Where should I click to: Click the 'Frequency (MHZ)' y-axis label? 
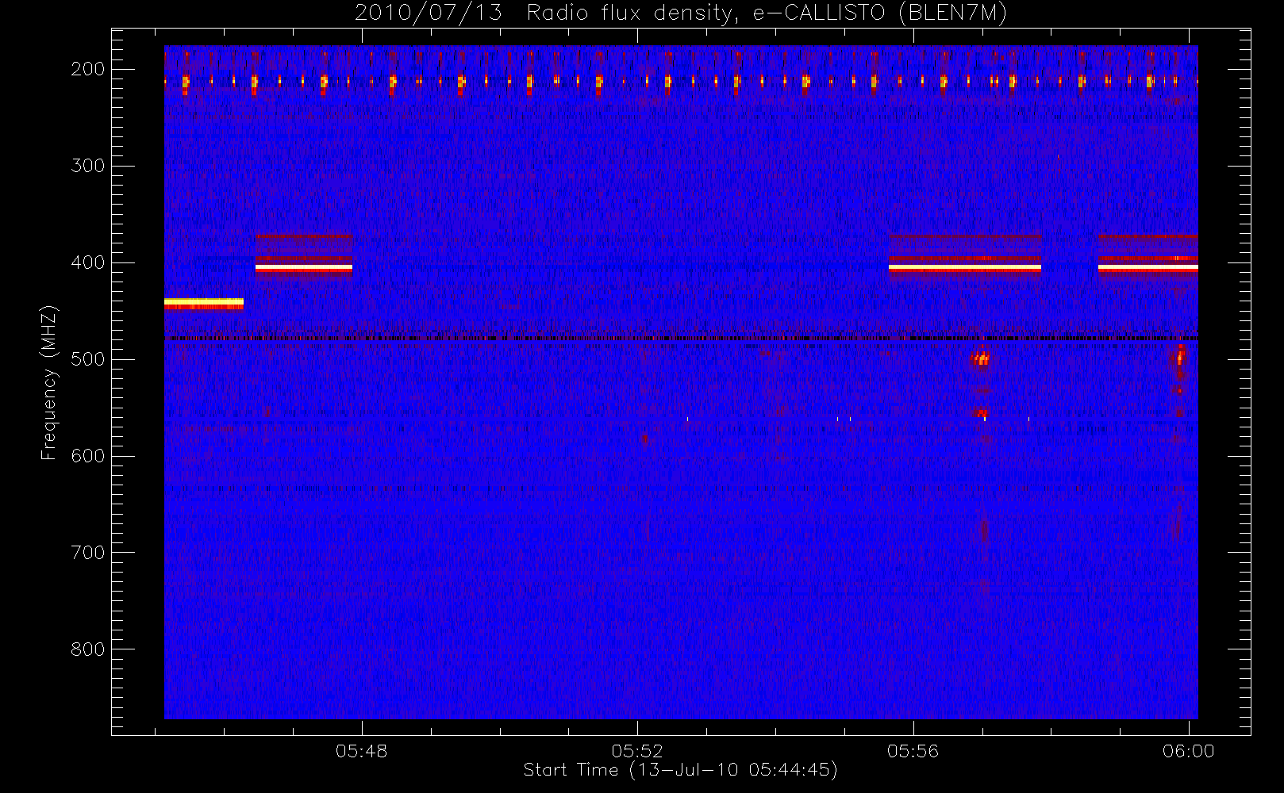(x=49, y=382)
